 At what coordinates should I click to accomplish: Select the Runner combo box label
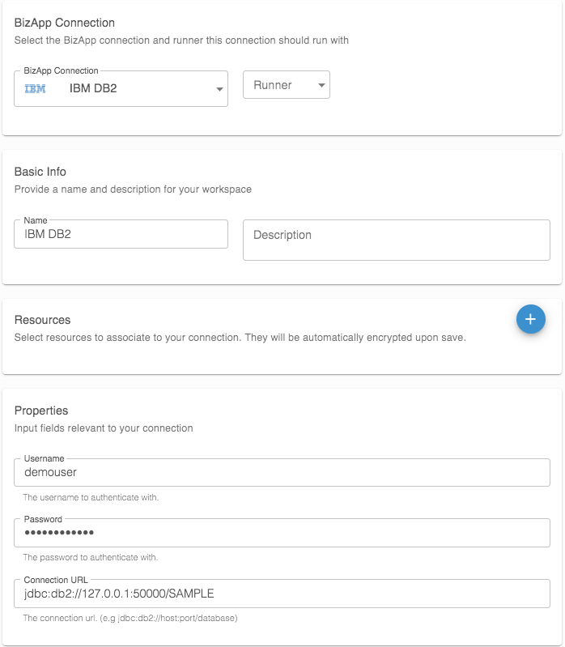pyautogui.click(x=273, y=85)
